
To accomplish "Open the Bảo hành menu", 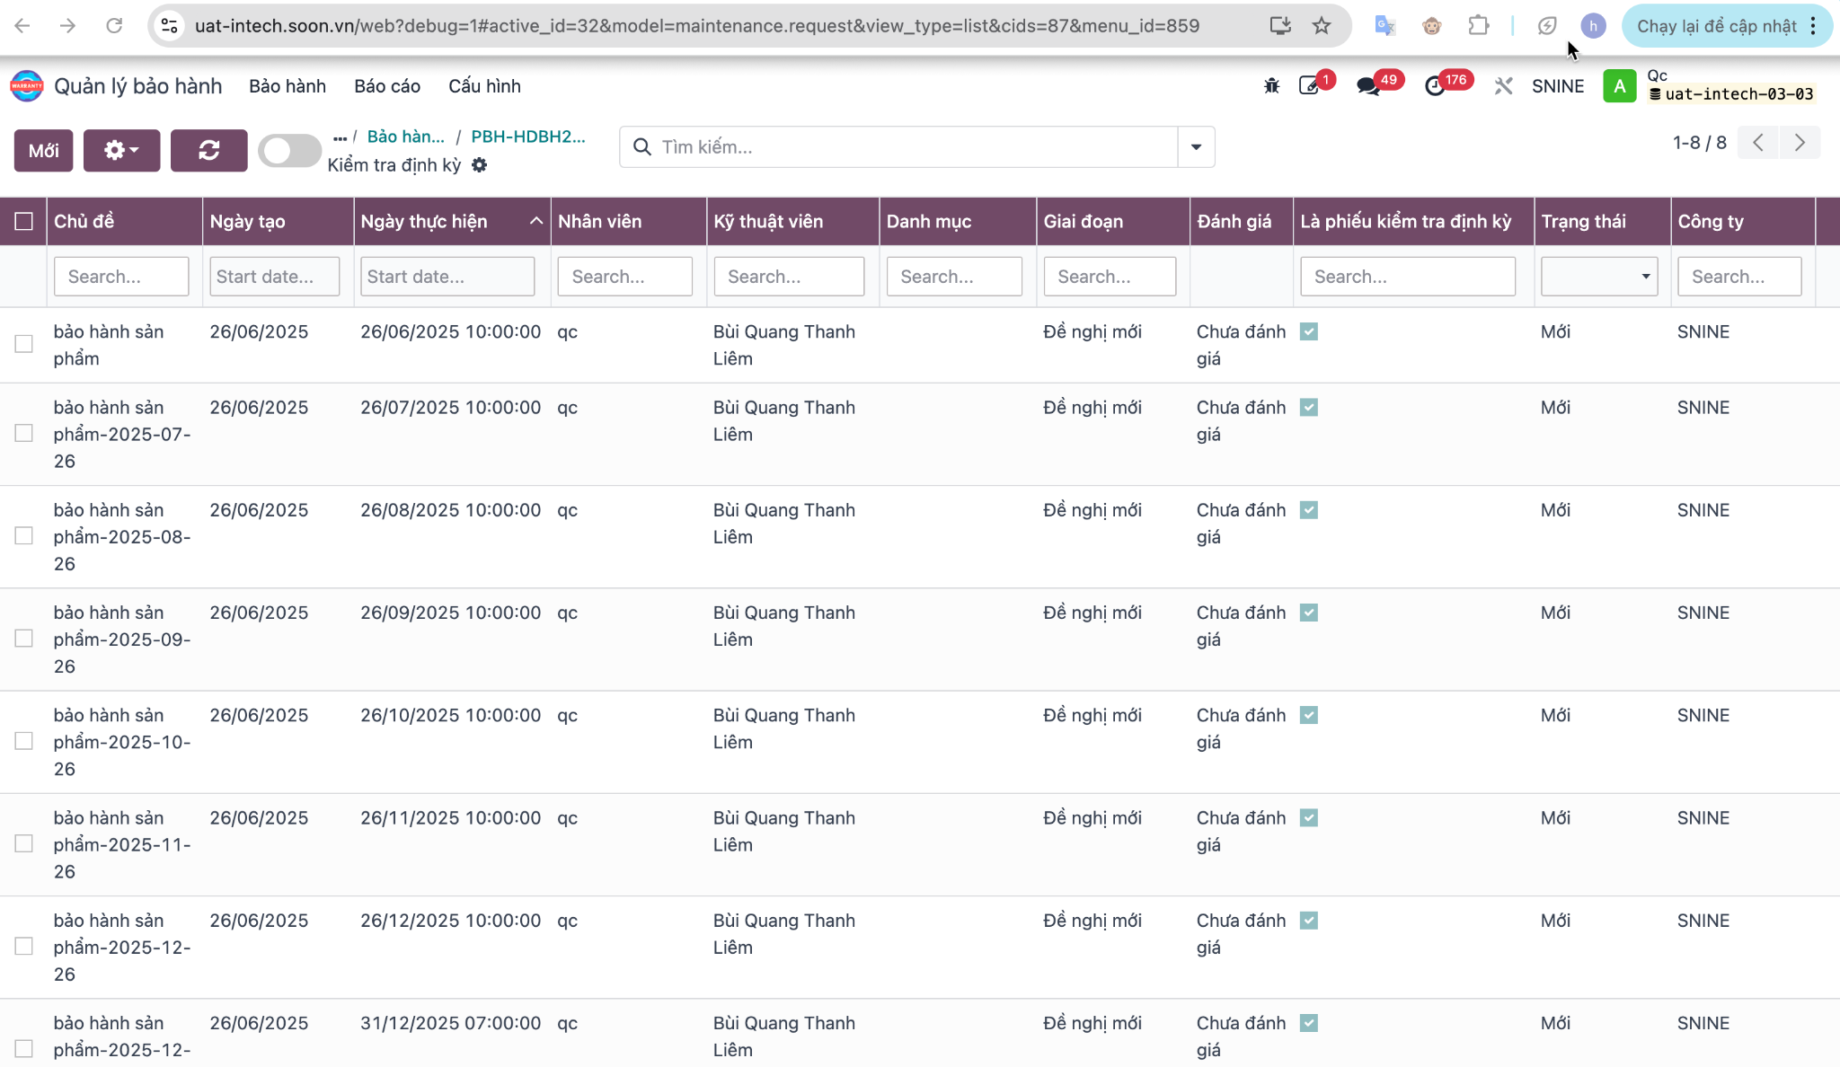I will pos(287,86).
